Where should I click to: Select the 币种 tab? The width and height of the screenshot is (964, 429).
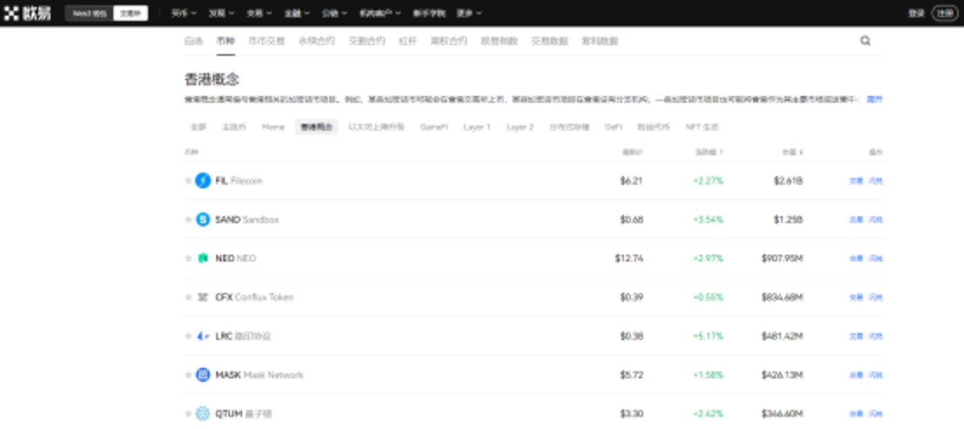225,41
